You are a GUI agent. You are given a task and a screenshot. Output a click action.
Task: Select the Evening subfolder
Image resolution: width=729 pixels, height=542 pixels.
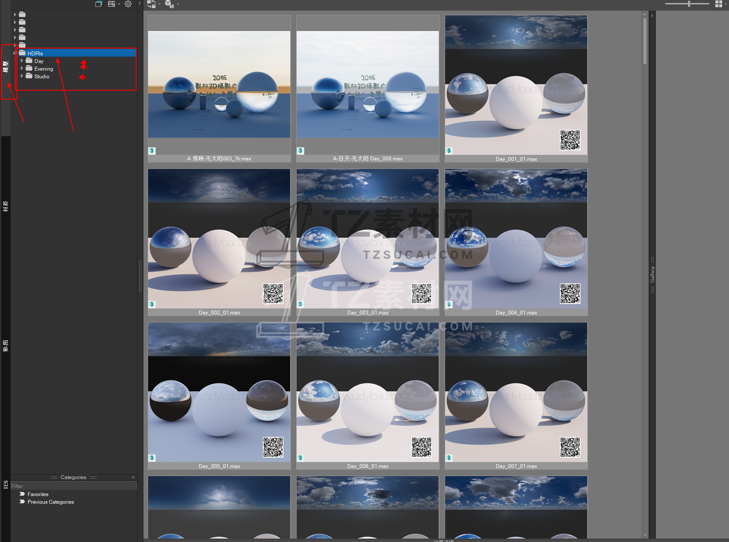(44, 69)
